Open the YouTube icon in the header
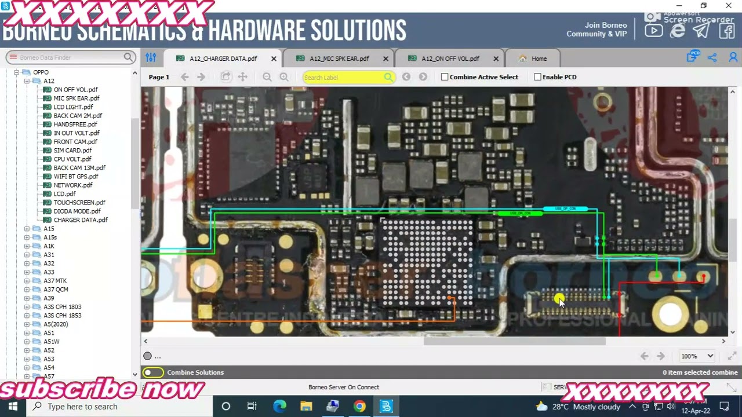The height and width of the screenshot is (417, 742). coord(654,31)
